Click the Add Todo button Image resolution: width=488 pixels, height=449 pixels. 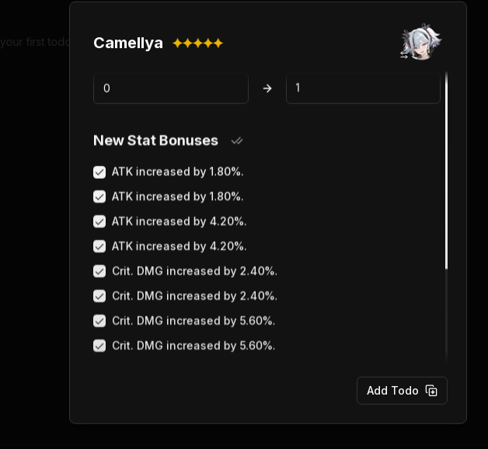402,391
